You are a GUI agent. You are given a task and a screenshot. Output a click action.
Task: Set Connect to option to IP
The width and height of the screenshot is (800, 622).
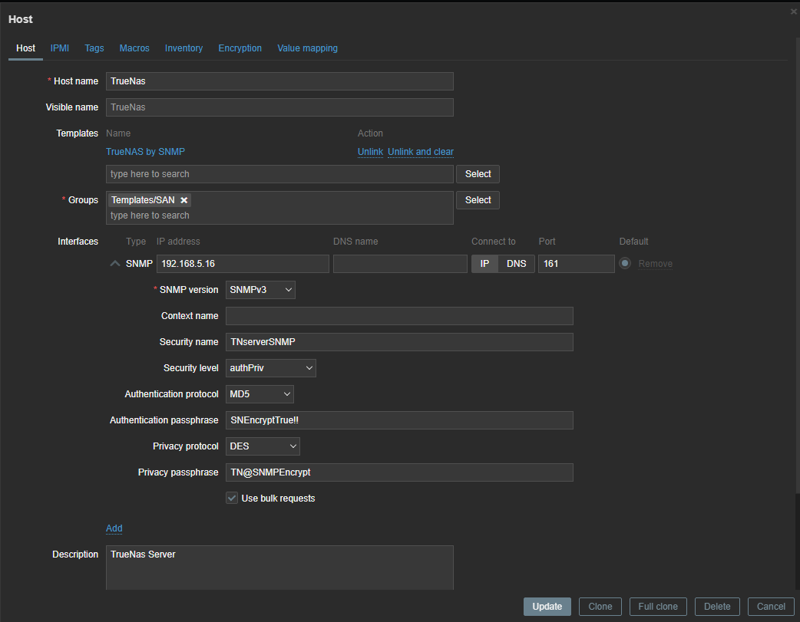[x=484, y=264]
